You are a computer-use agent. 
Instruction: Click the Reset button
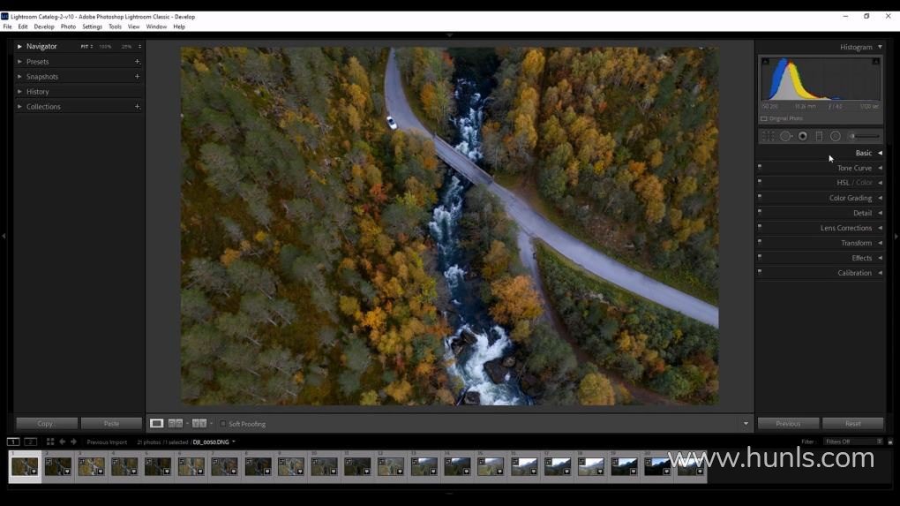[x=853, y=423]
